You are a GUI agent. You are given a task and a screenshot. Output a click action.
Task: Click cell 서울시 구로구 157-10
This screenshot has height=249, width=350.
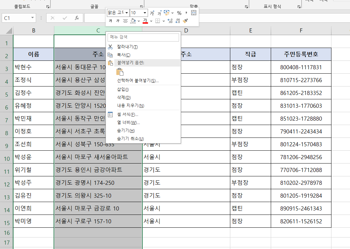pos(98,221)
